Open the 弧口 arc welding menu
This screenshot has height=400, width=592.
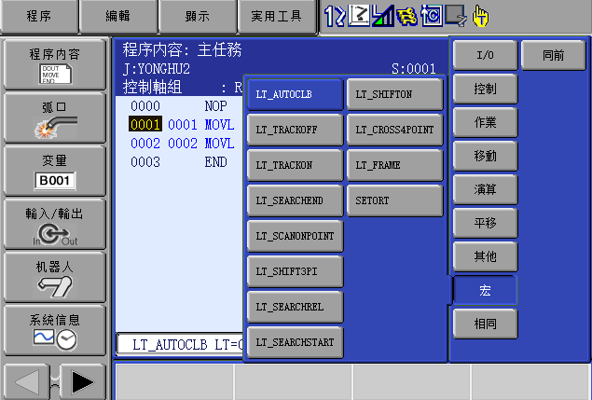pos(54,118)
